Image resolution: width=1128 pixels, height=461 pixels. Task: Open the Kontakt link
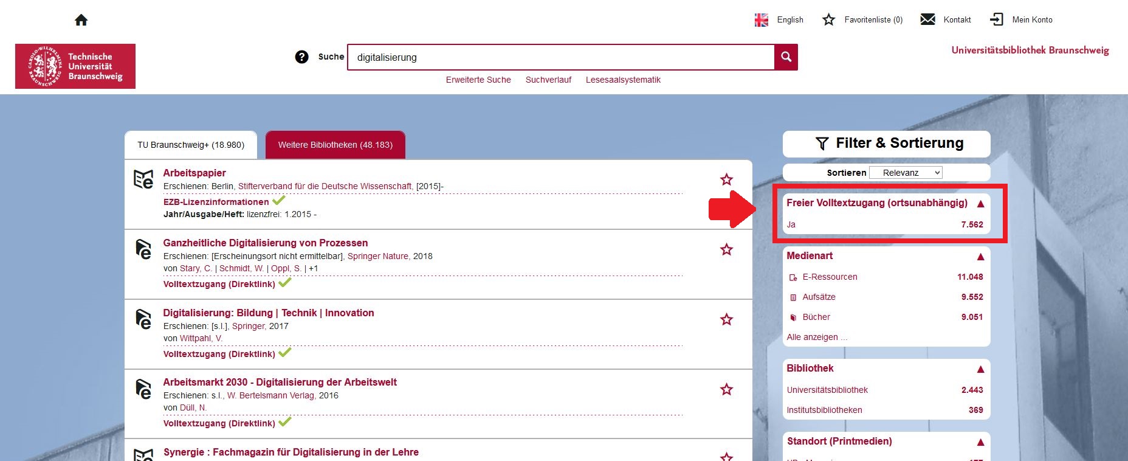point(957,19)
